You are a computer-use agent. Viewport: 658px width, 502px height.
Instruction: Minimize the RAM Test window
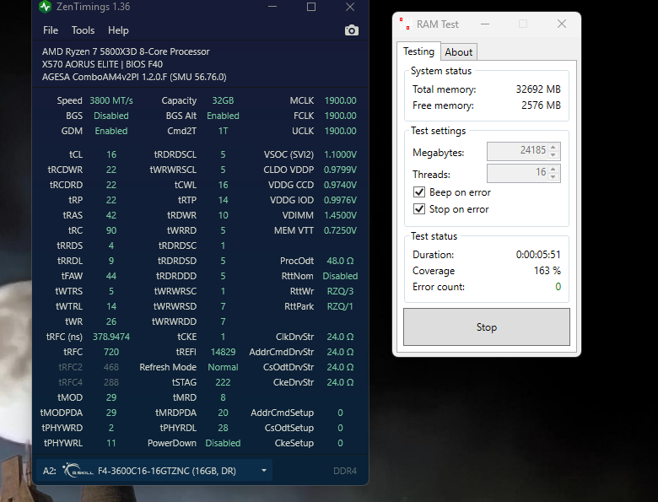tap(485, 24)
